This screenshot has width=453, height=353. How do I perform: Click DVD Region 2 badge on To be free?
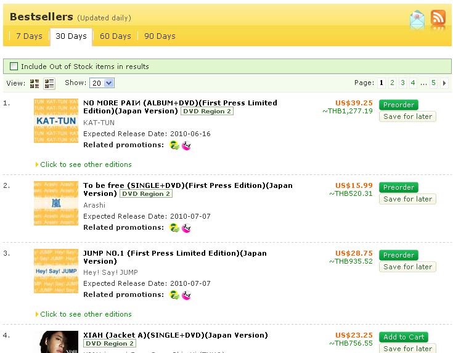(x=146, y=194)
